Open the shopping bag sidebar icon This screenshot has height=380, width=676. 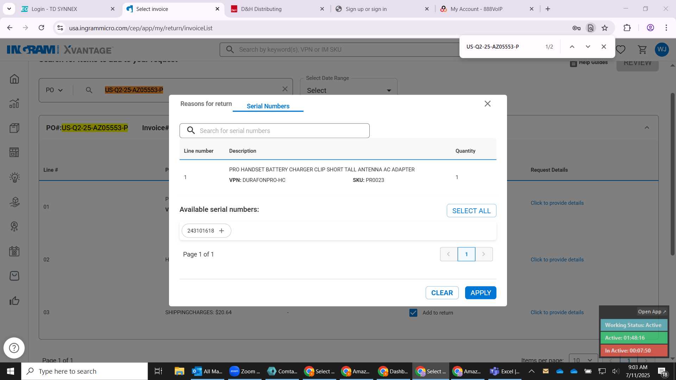point(14,276)
